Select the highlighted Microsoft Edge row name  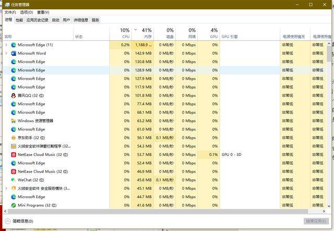31,70
